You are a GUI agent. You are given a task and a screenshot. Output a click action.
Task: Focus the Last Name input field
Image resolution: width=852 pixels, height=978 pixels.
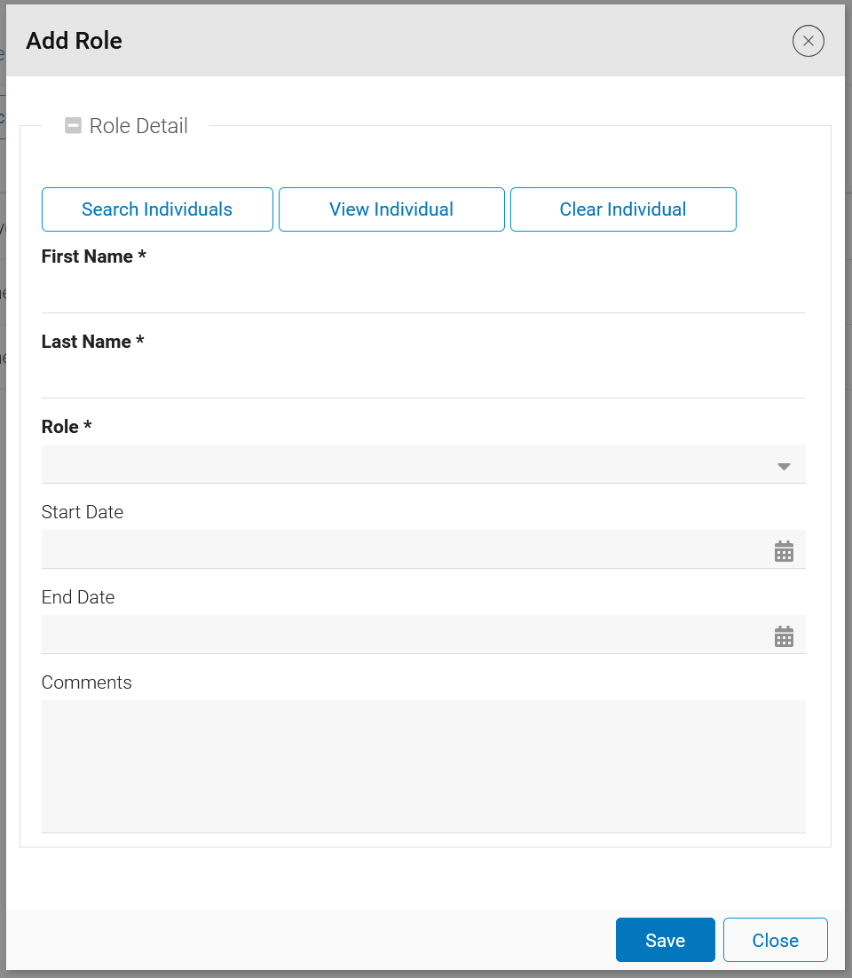pyautogui.click(x=423, y=379)
